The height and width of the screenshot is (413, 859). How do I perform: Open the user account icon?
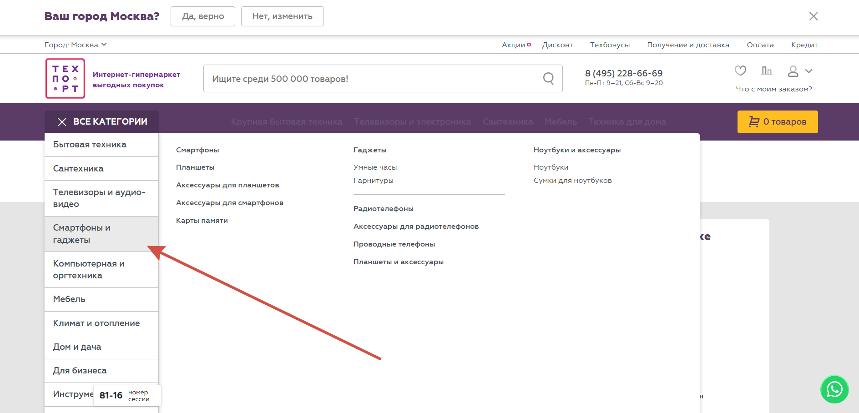(793, 71)
